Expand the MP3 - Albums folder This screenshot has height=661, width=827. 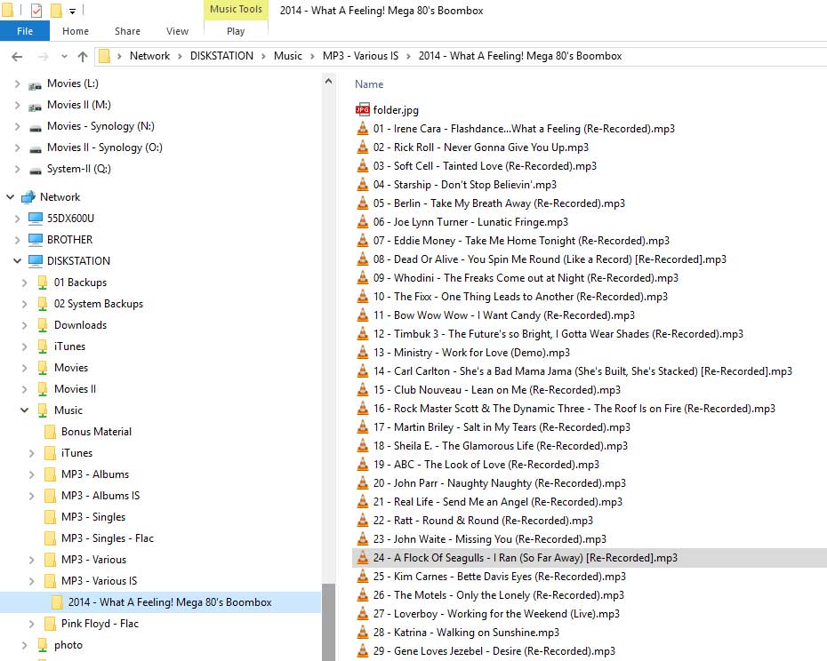pyautogui.click(x=32, y=474)
